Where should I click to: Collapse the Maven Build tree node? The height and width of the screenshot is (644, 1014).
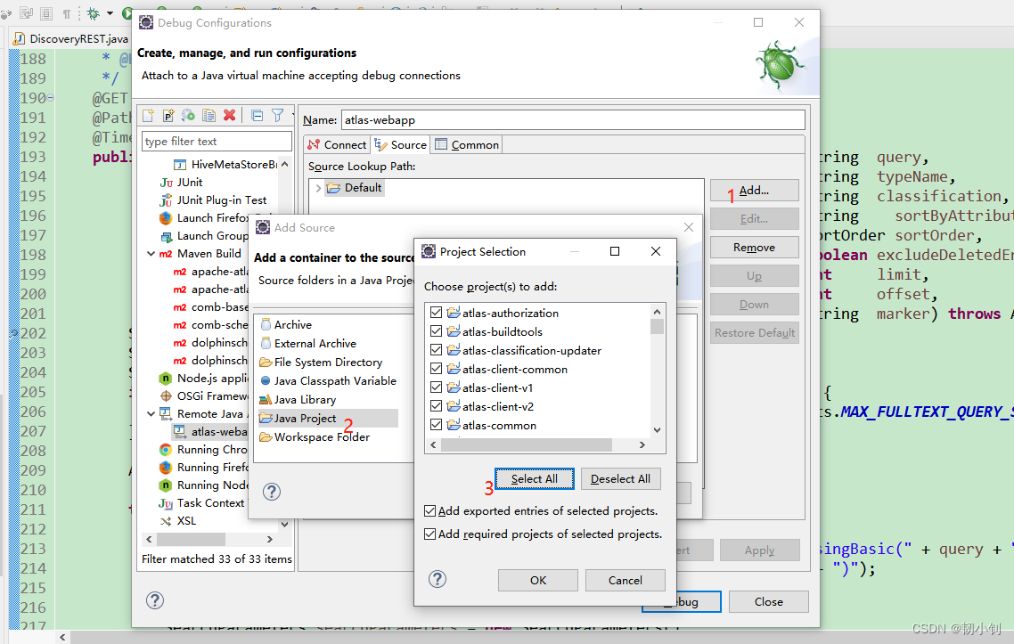[151, 254]
